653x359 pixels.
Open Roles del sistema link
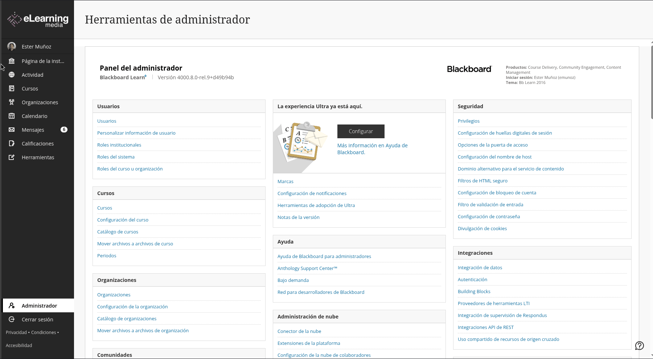(116, 157)
